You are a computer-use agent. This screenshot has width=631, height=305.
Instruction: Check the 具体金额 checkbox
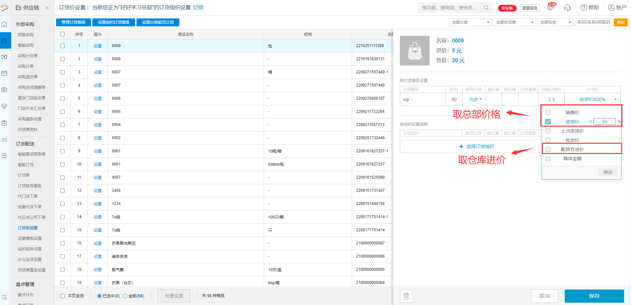pyautogui.click(x=548, y=159)
